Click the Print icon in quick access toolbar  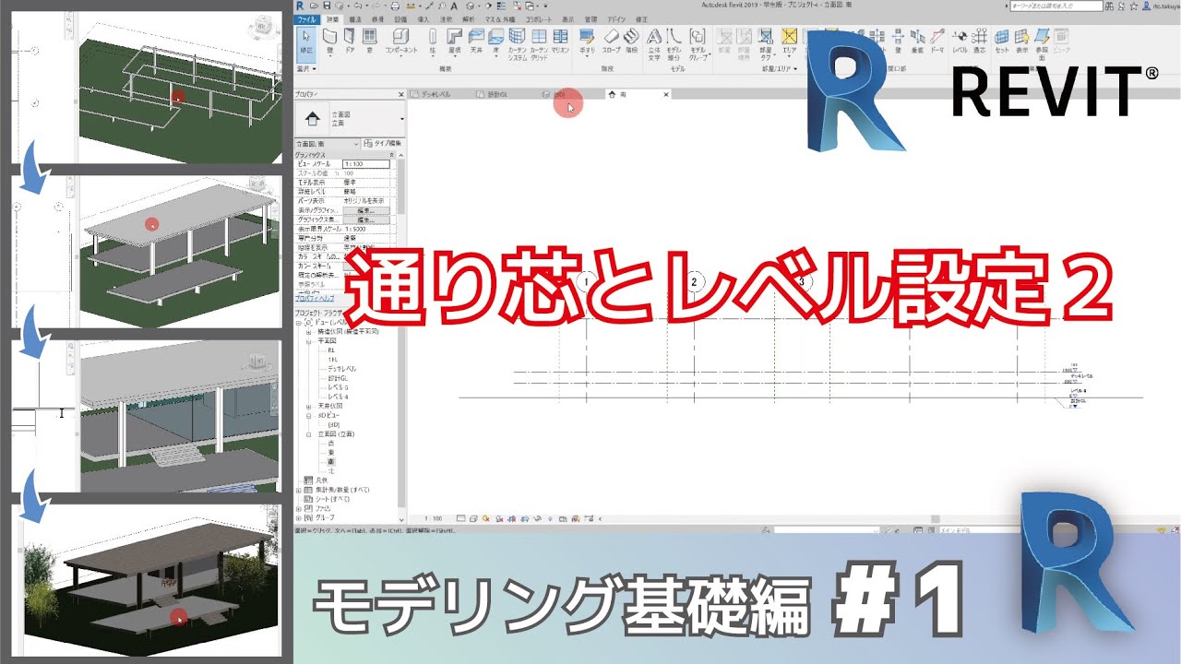[x=395, y=6]
